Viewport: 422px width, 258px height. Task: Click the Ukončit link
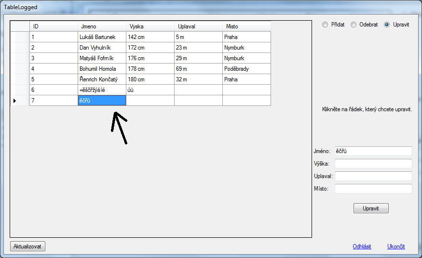(x=396, y=246)
